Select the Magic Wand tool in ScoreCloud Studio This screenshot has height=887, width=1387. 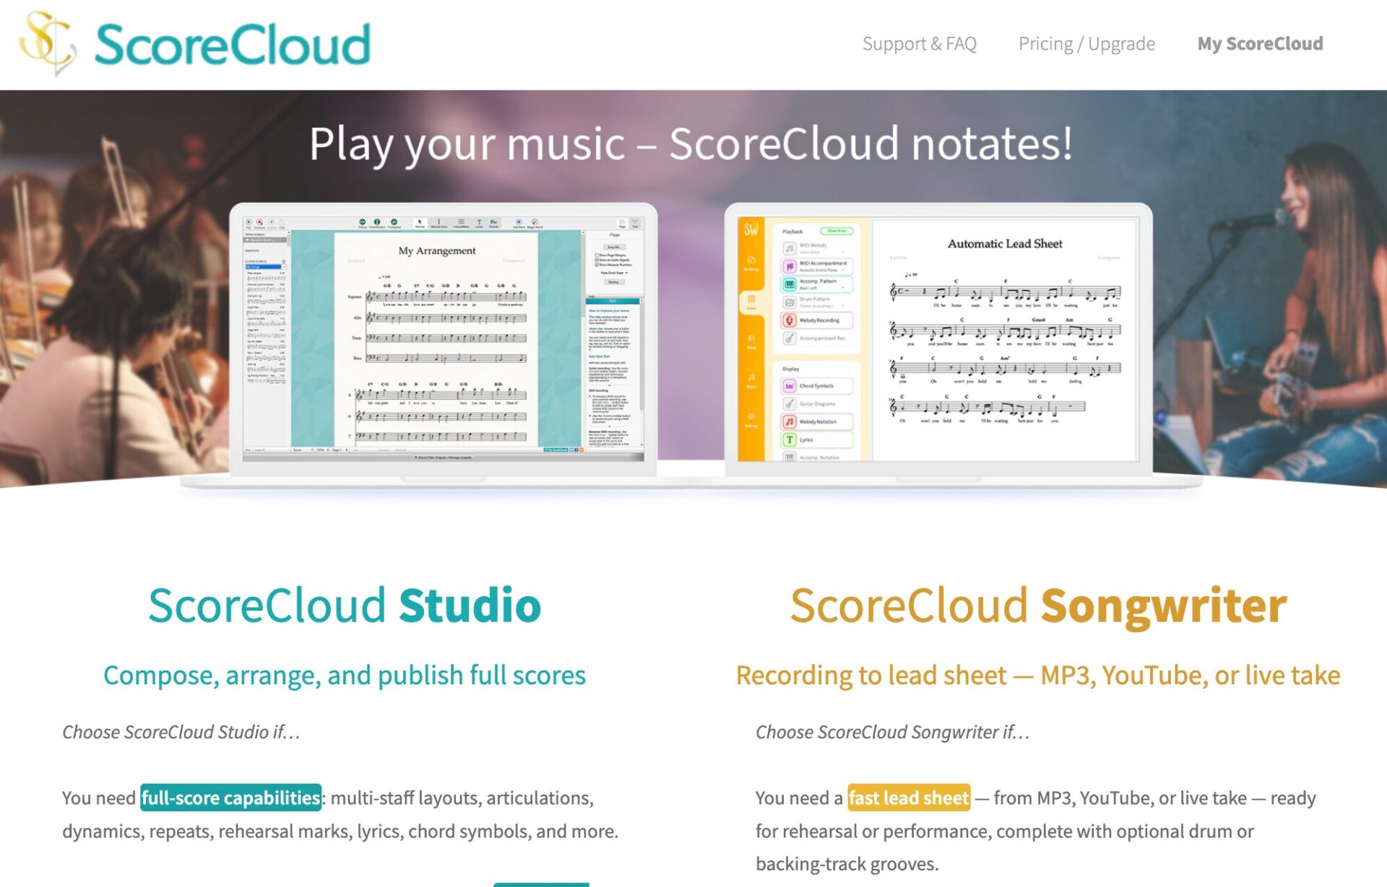coord(535,222)
